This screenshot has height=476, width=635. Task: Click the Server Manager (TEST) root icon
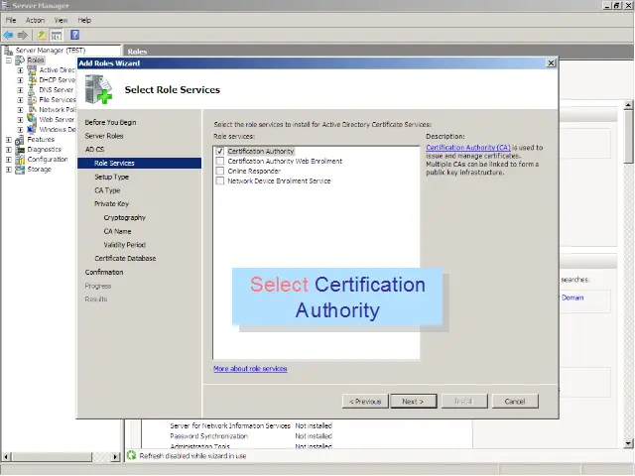8,51
